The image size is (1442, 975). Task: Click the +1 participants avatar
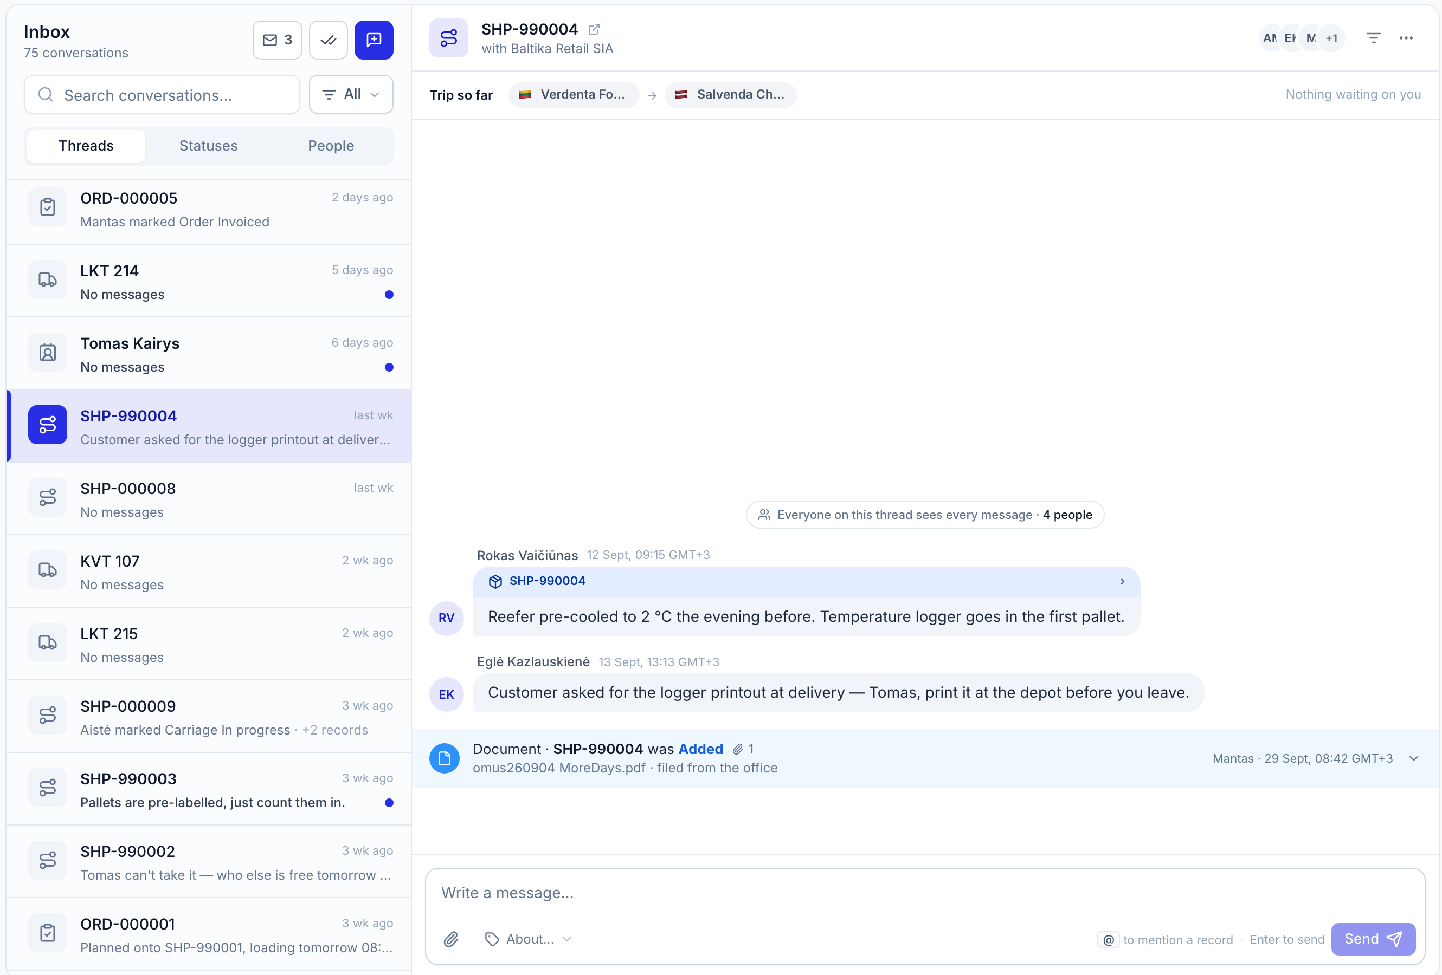click(x=1331, y=38)
